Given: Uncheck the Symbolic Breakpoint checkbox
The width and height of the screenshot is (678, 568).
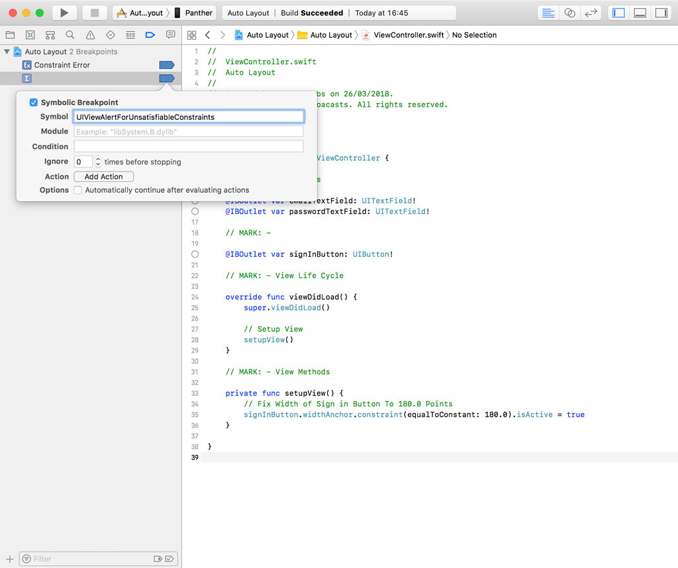Looking at the screenshot, I should tap(34, 102).
